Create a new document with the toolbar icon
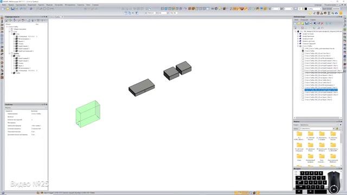 (3, 9)
